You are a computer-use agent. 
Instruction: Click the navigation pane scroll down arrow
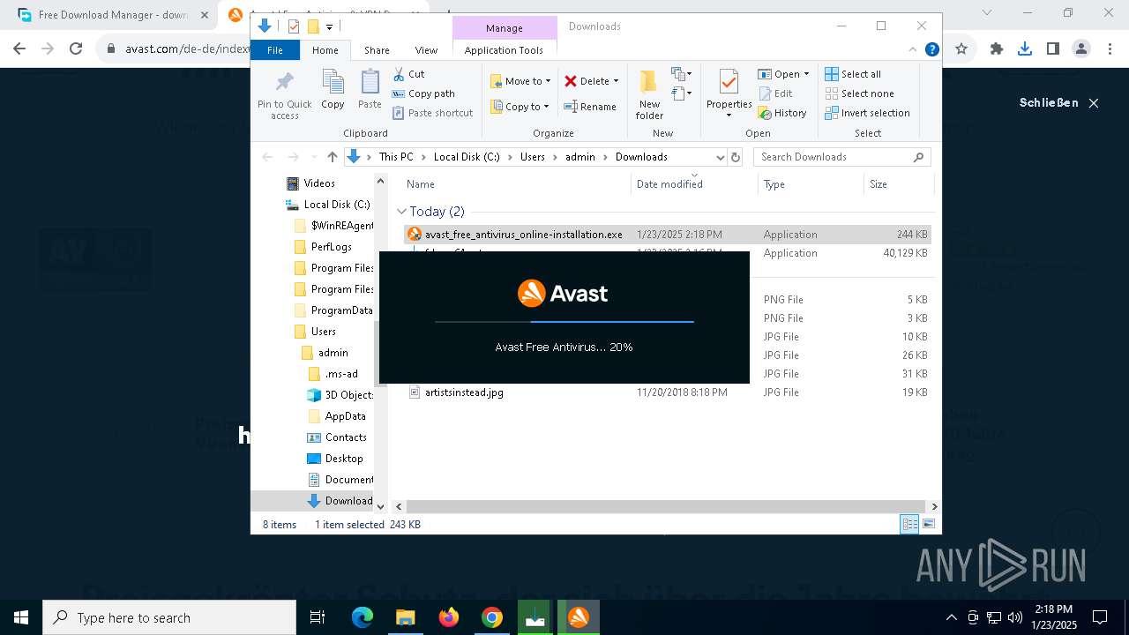(x=381, y=506)
